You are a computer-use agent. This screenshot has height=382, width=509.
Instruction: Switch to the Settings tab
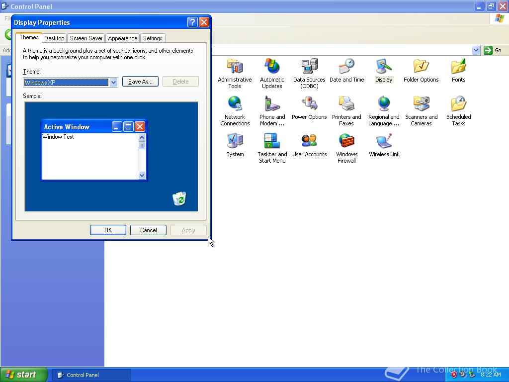[153, 38]
